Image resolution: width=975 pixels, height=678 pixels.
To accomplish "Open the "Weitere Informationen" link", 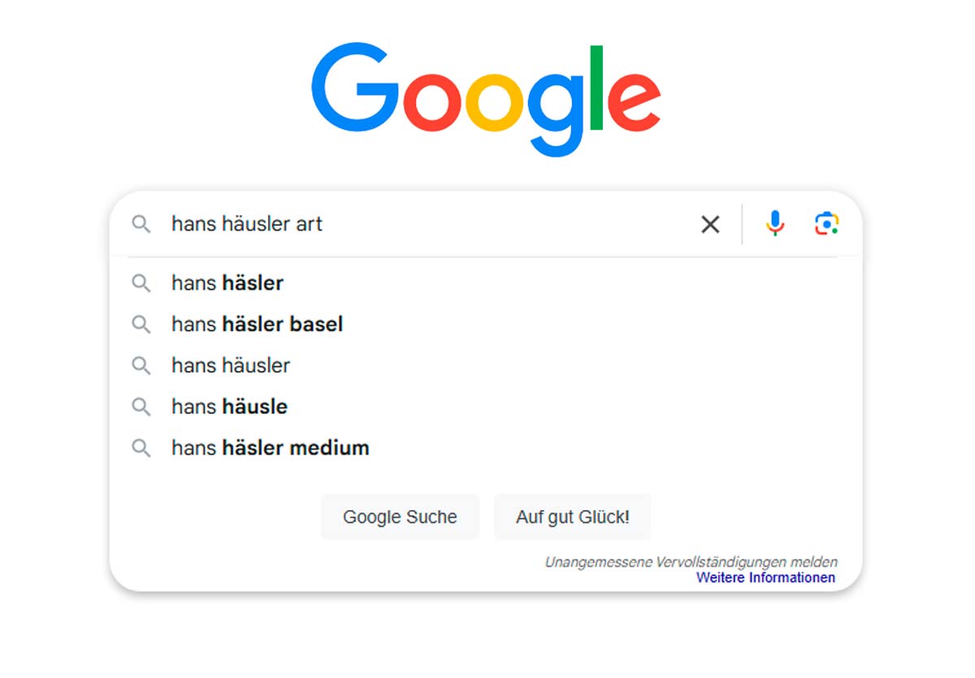I will (765, 578).
